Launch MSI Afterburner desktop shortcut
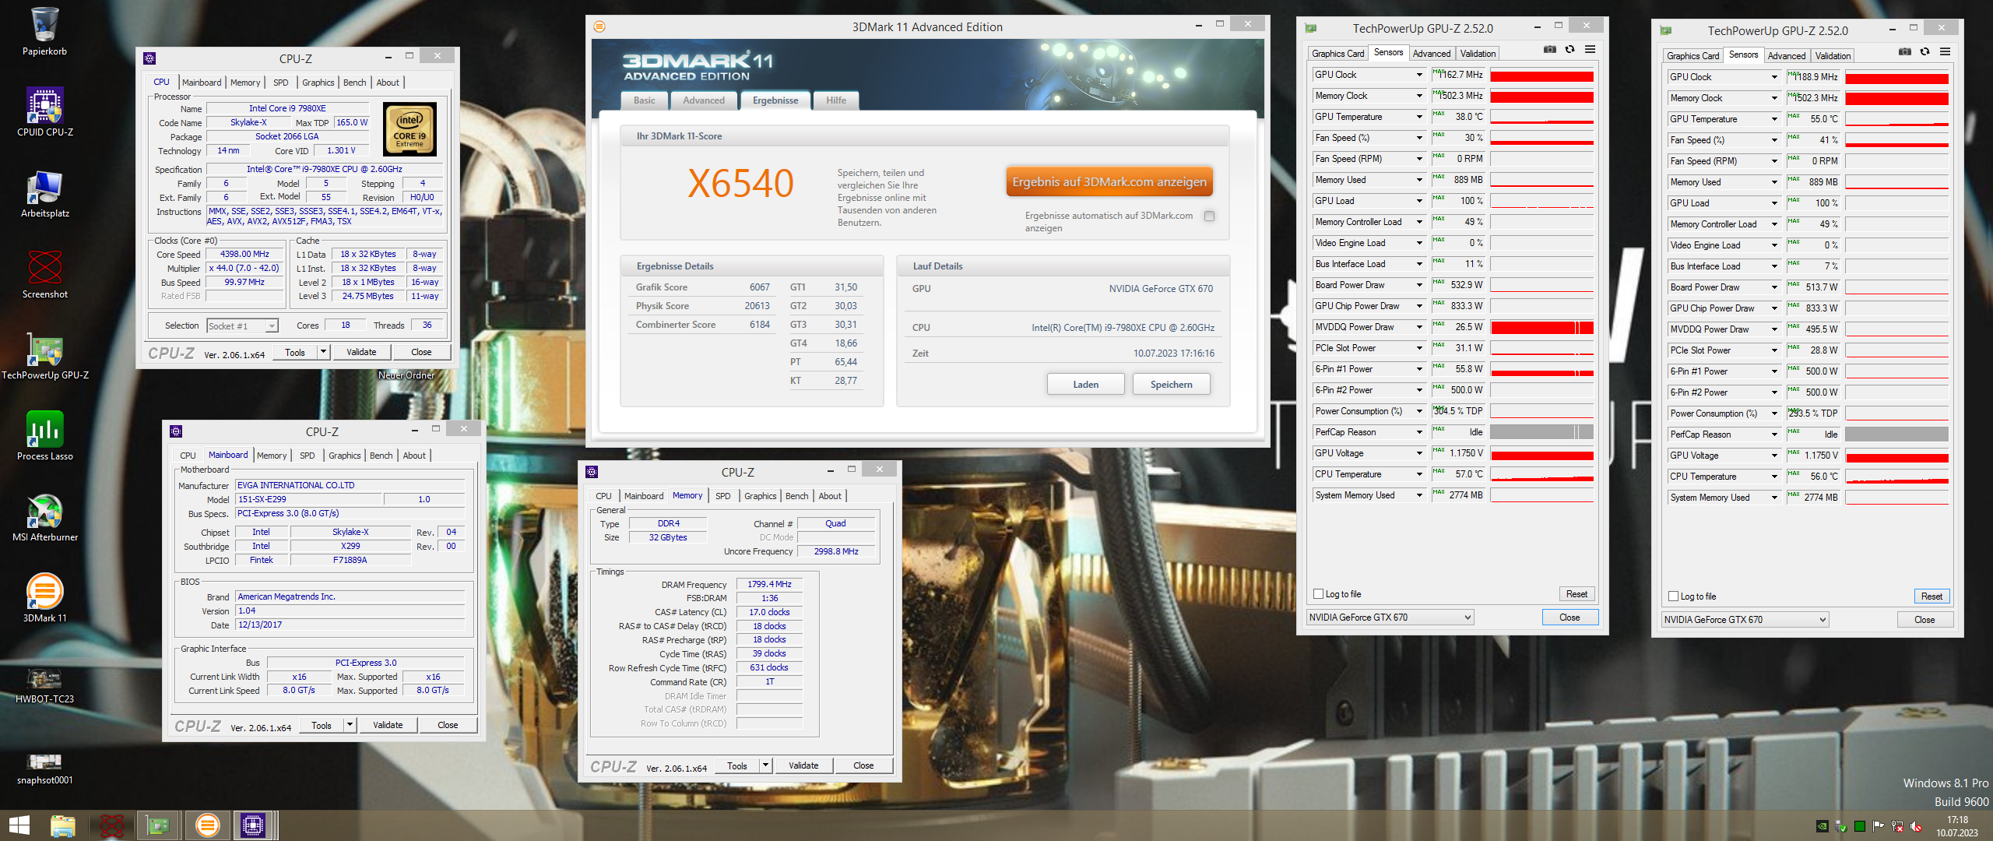The image size is (1993, 841). [44, 517]
